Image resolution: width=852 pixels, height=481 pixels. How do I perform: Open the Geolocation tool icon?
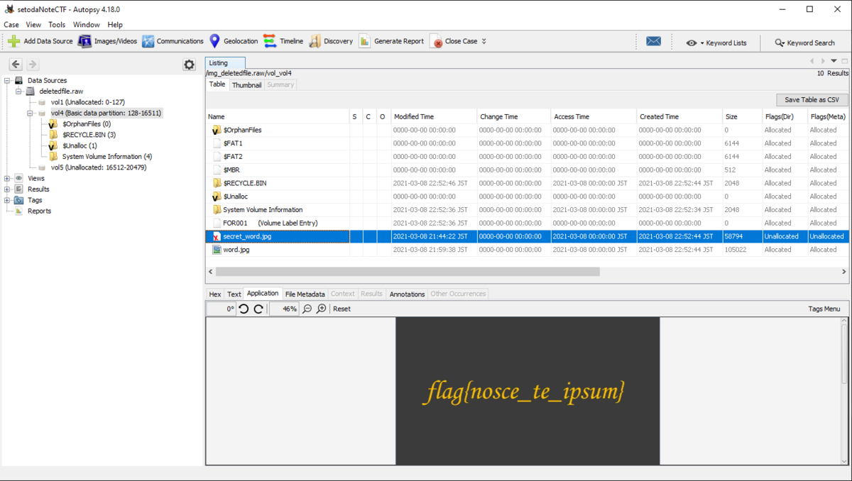tap(213, 41)
